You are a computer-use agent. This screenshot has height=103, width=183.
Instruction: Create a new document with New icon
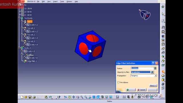tap(22, 97)
